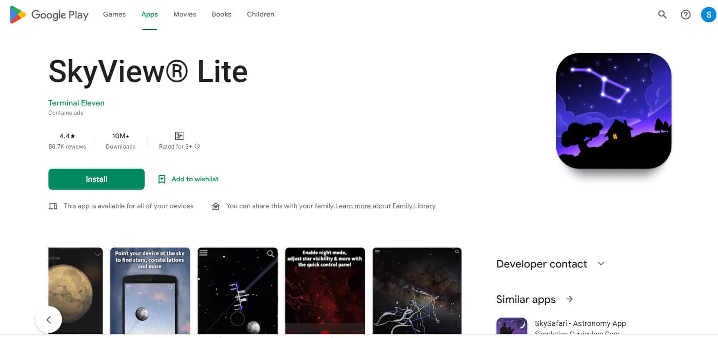
Task: Open the space station screenshot
Action: click(x=237, y=291)
